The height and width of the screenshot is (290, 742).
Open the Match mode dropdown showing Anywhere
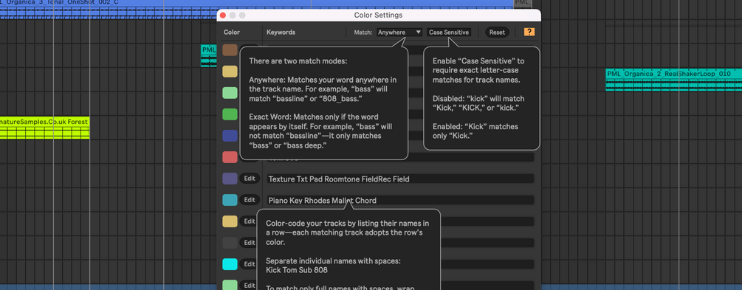pos(399,32)
